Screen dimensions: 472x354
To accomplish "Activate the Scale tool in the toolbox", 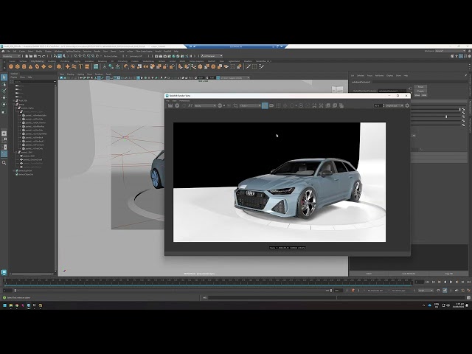I will [x=4, y=111].
